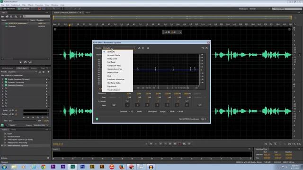Open the Process Selection Only dropdown

[41, 125]
